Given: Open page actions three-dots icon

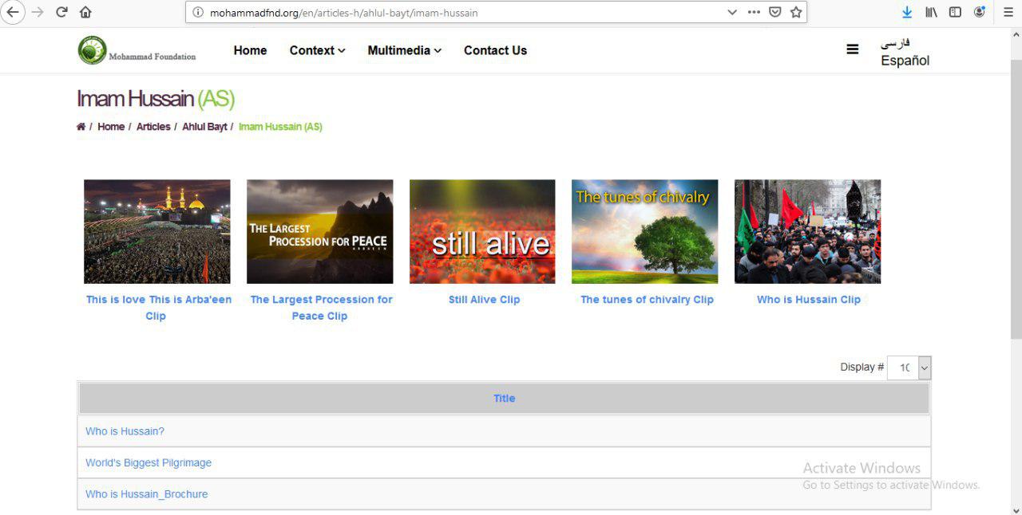Looking at the screenshot, I should [x=754, y=12].
